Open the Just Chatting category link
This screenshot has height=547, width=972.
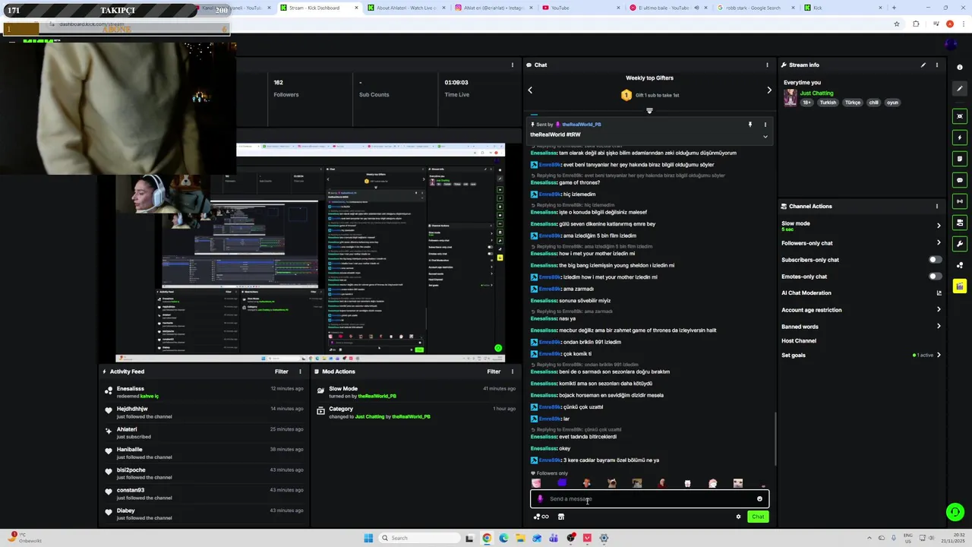pos(816,93)
